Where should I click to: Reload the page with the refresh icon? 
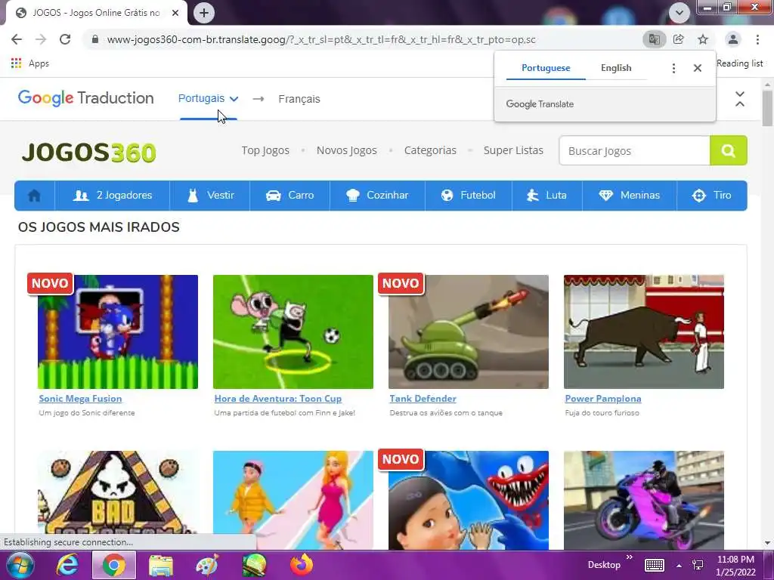pos(65,39)
